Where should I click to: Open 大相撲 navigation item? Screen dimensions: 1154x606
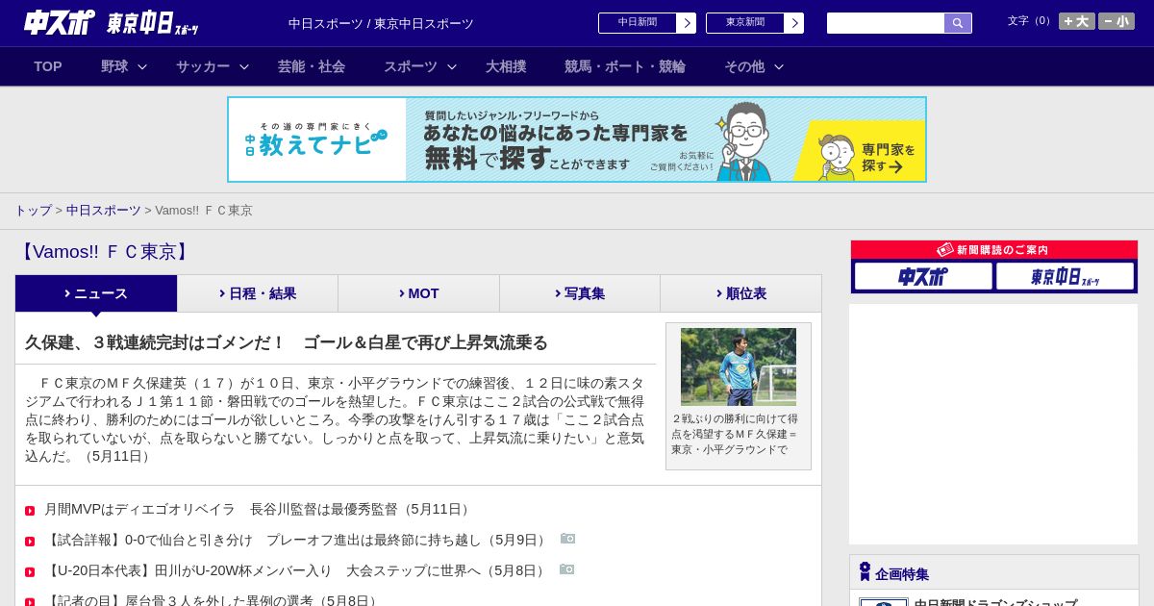pos(506,66)
